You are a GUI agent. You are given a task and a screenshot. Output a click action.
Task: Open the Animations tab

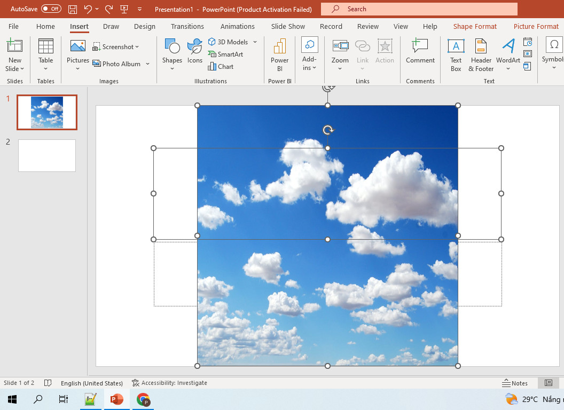(x=237, y=26)
